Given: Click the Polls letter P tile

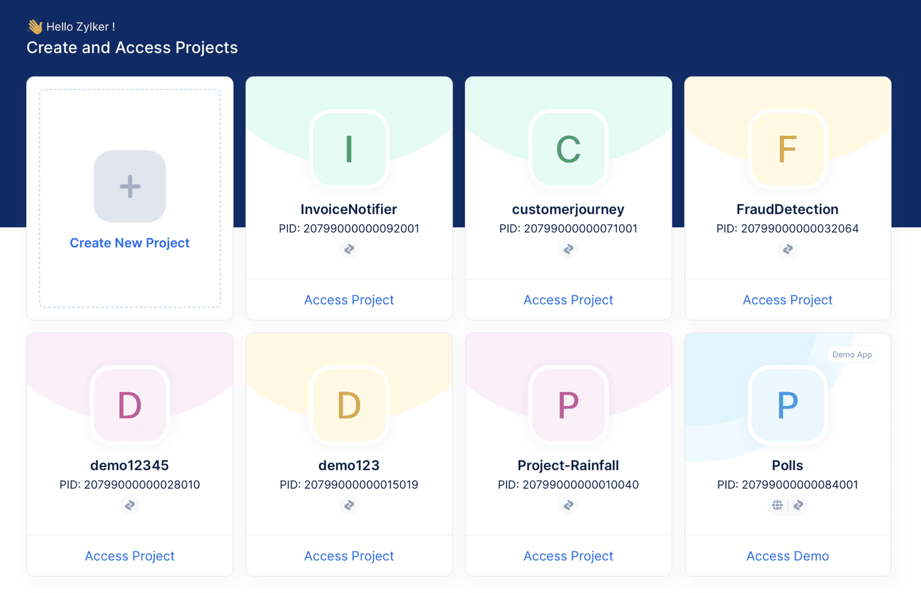Looking at the screenshot, I should tap(788, 405).
